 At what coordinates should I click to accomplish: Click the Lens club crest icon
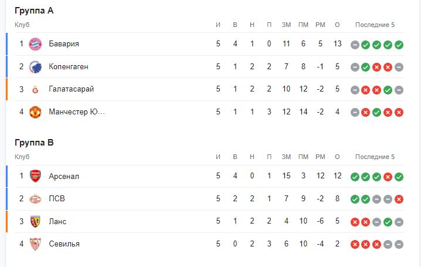pyautogui.click(x=35, y=221)
